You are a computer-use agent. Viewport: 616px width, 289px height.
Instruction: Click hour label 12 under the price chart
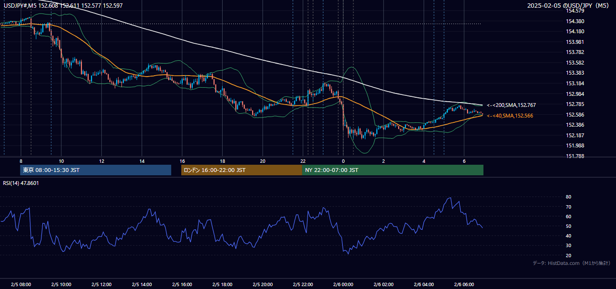[x=101, y=161]
